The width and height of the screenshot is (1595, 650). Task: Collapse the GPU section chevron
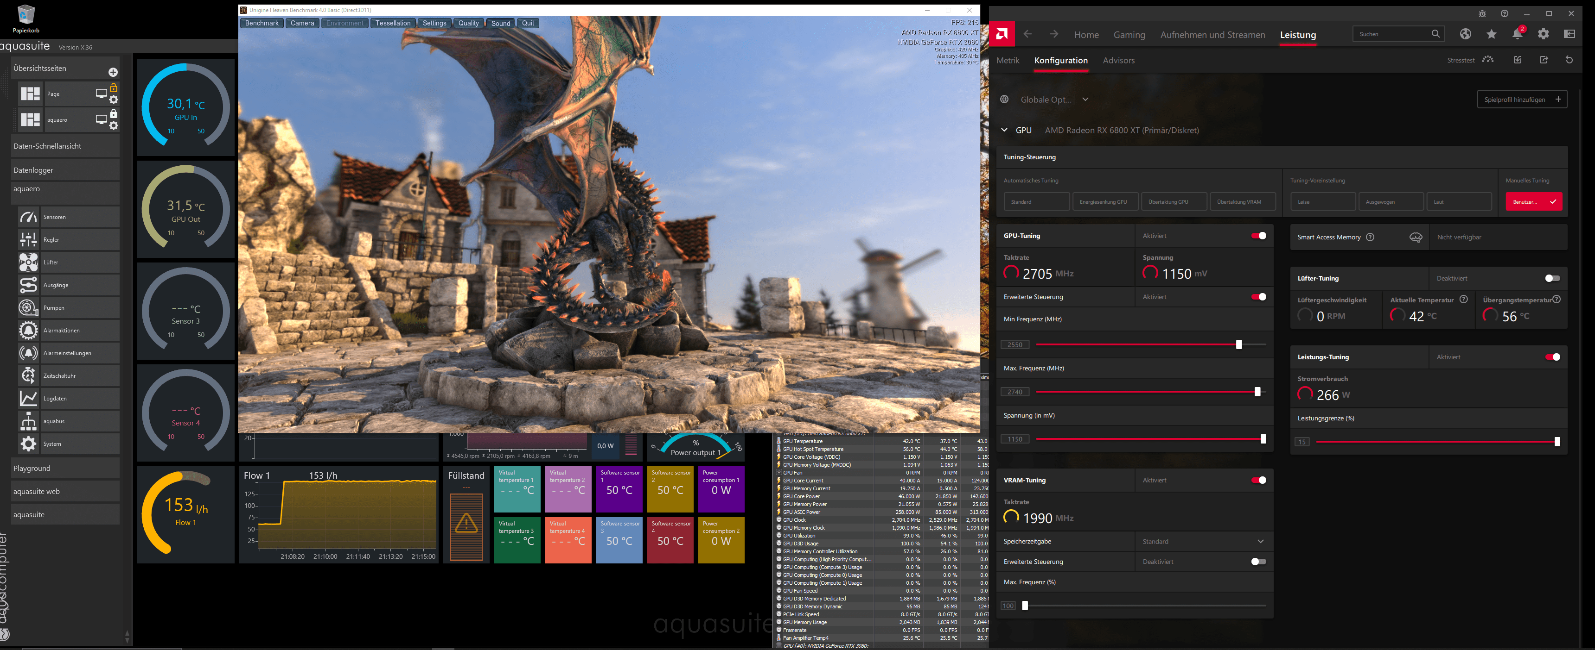point(1004,131)
